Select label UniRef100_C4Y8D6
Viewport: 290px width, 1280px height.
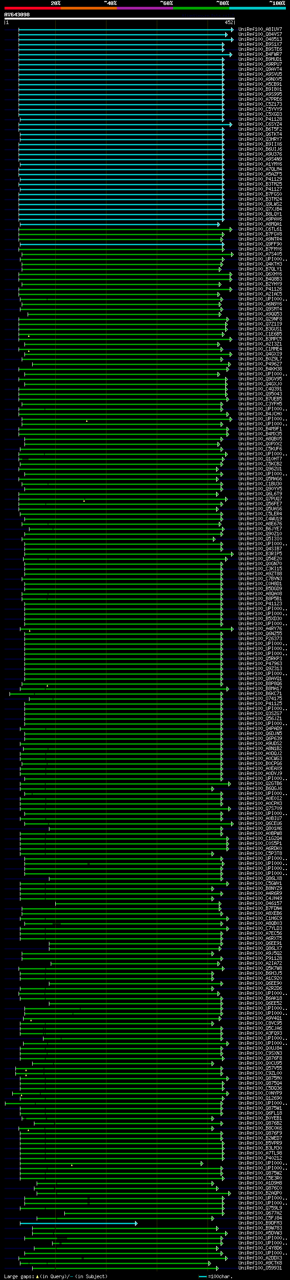260,1248
